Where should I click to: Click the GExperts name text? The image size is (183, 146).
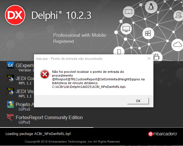click(25, 65)
